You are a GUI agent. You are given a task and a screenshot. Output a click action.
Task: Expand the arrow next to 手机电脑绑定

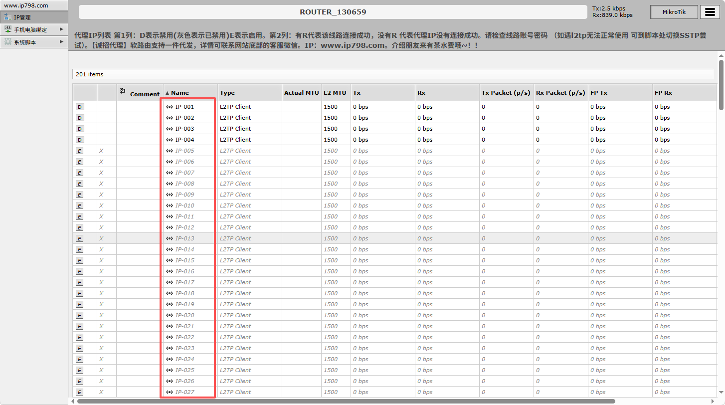pos(61,29)
